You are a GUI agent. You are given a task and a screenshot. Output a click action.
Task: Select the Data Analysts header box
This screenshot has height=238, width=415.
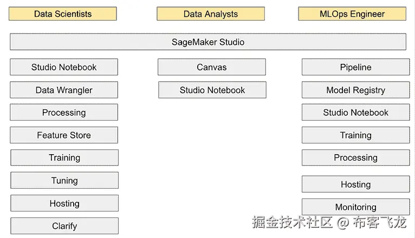pos(211,14)
